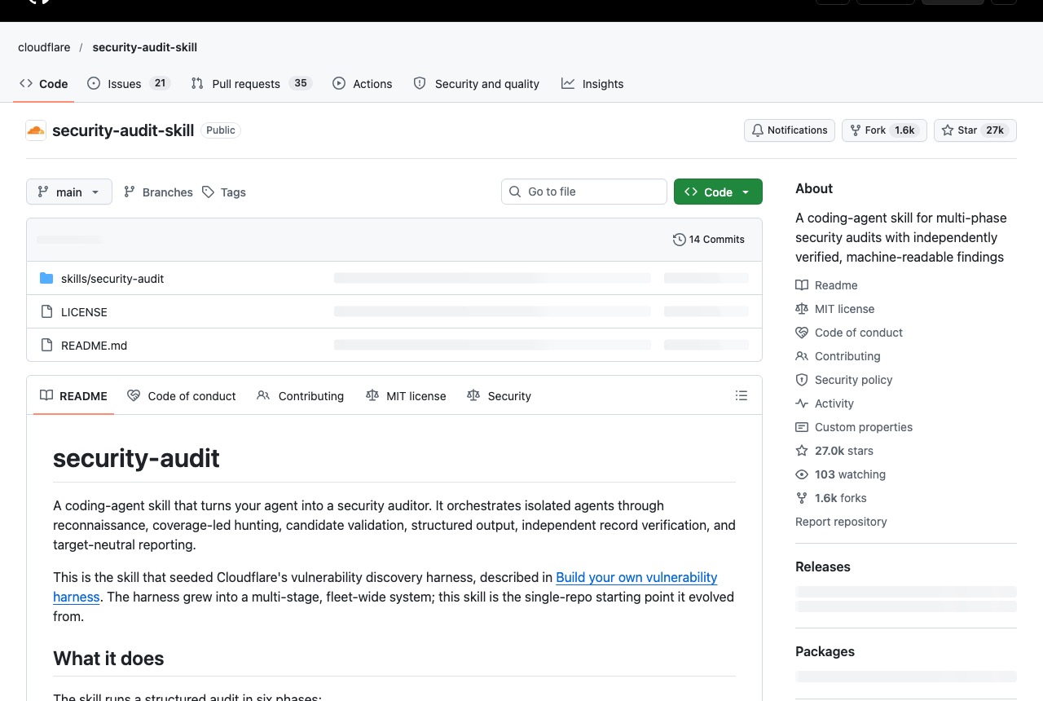Select the Contributing tab
Viewport: 1043px width, 701px height.
[x=301, y=395]
